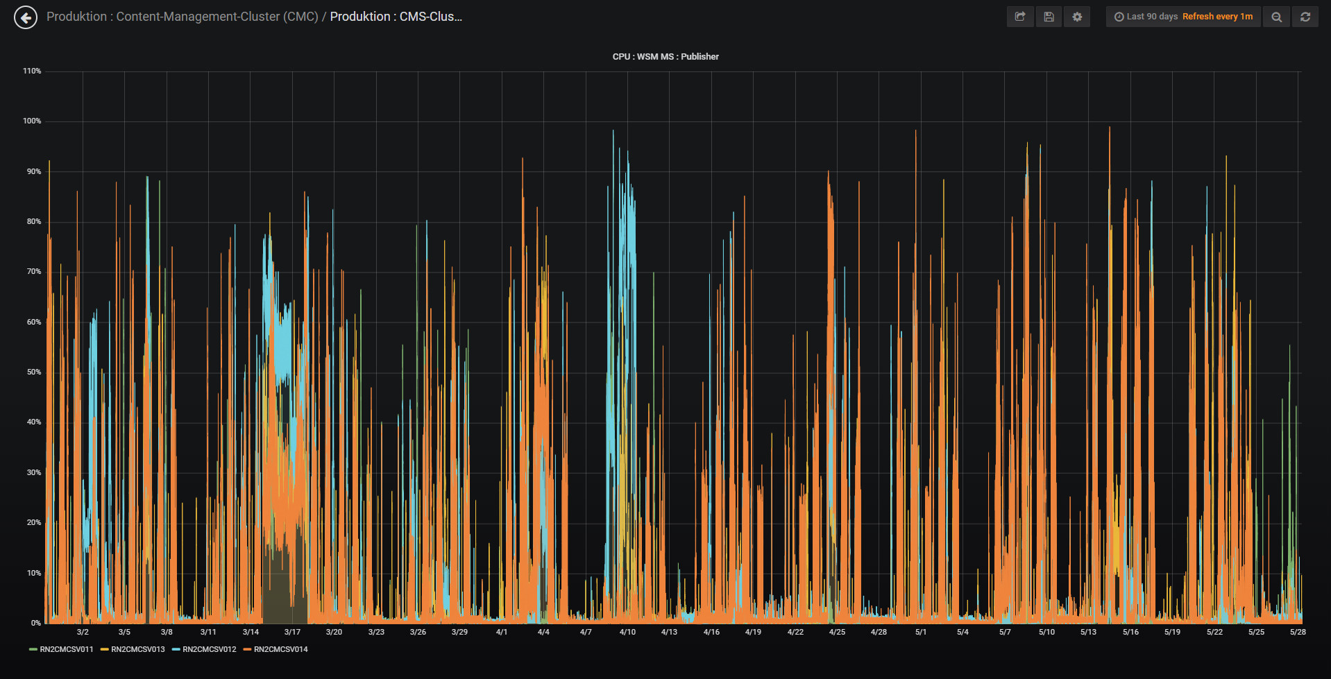Open the Last 90 days time picker
1331x679 pixels.
click(1183, 17)
